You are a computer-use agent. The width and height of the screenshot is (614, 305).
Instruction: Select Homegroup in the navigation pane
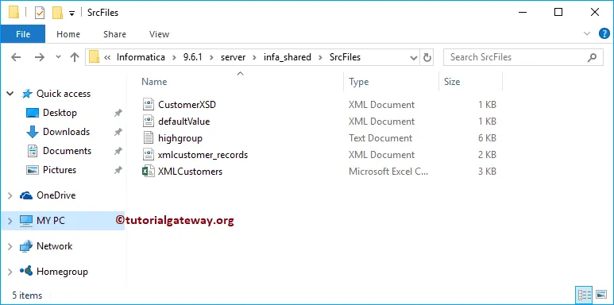pyautogui.click(x=62, y=272)
